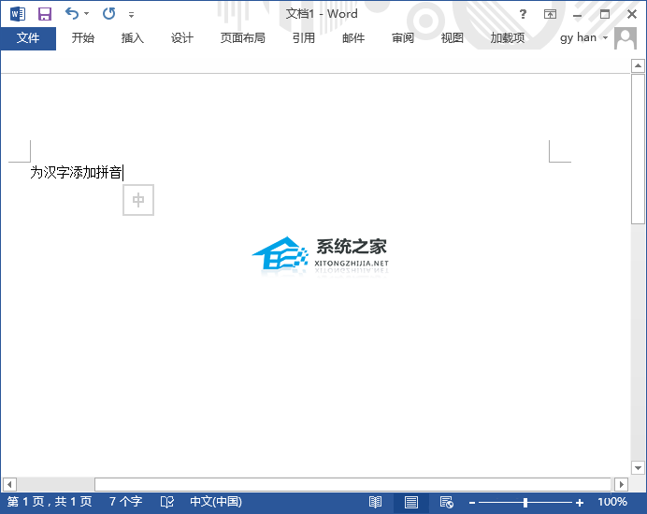
Task: Select the 加载项 tab
Action: [508, 38]
